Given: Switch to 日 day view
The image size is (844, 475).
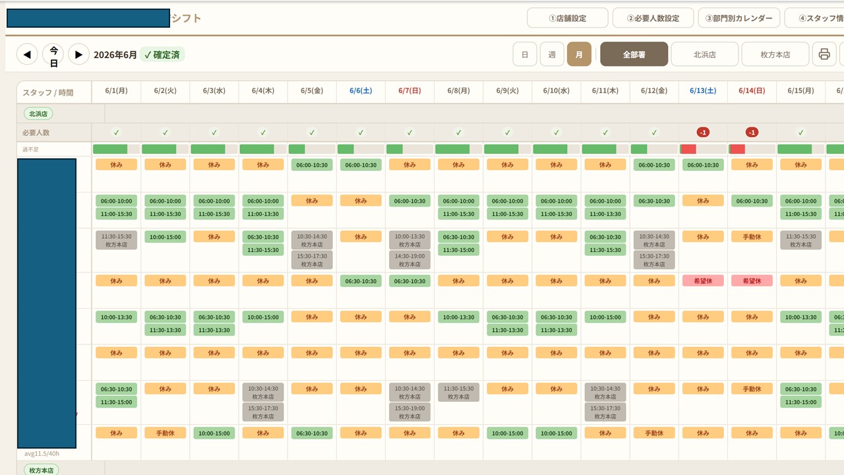Looking at the screenshot, I should pos(525,54).
